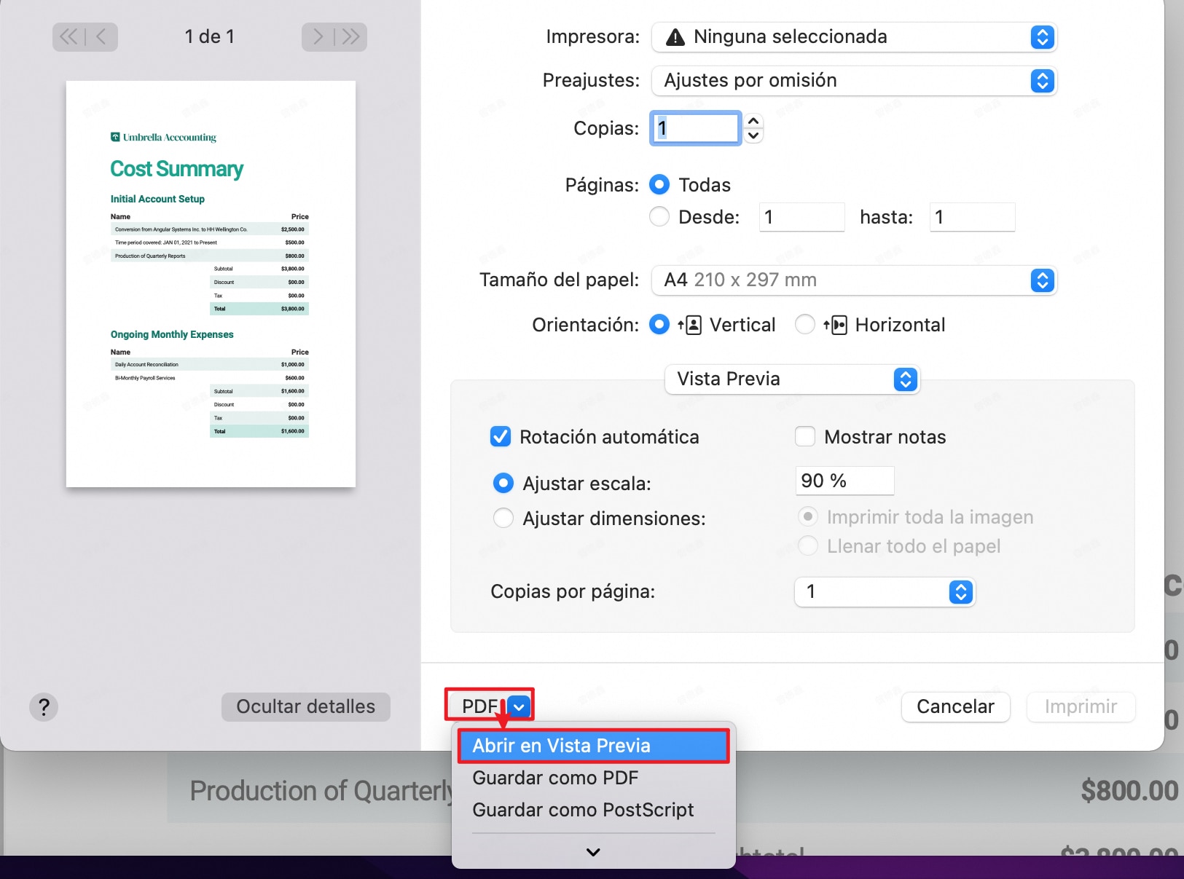Go to previous page in preview
Image resolution: width=1184 pixels, height=879 pixels.
101,37
